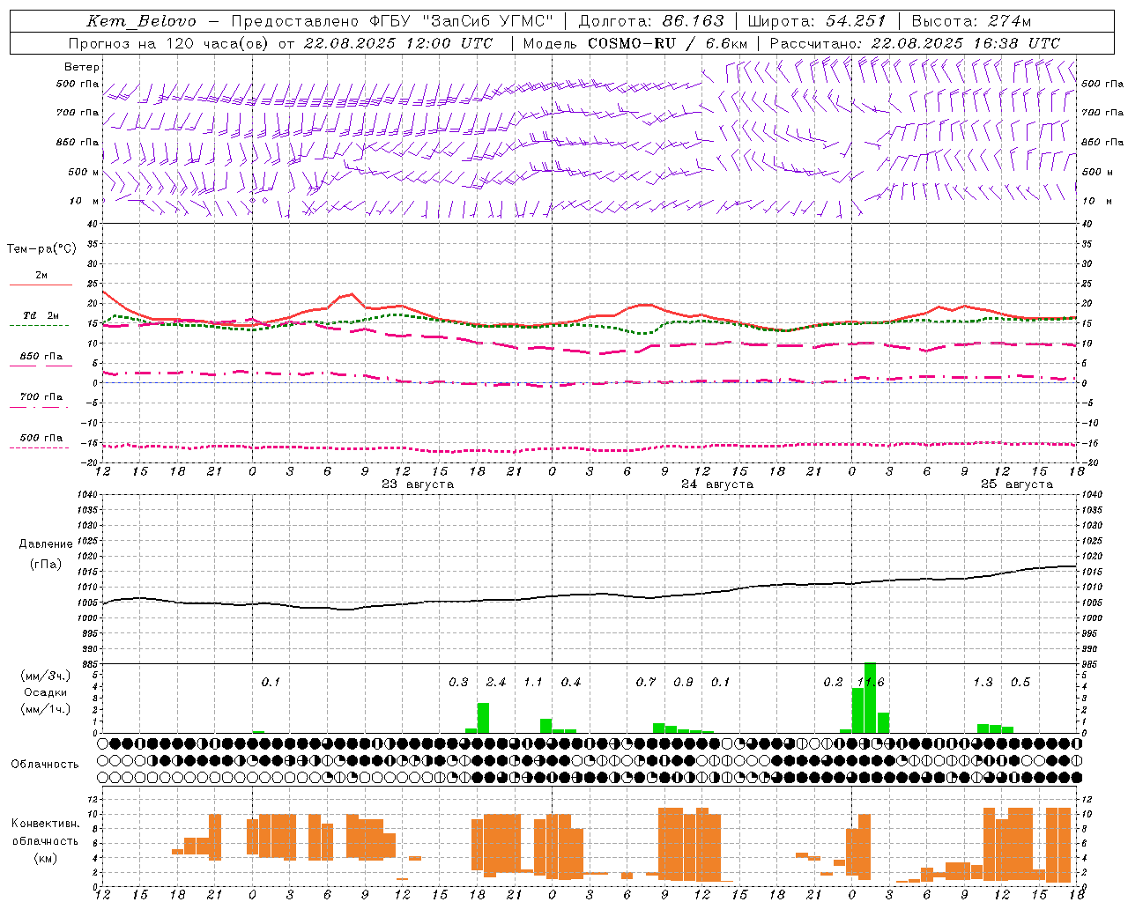Select the latitude value 54.251

click(856, 21)
